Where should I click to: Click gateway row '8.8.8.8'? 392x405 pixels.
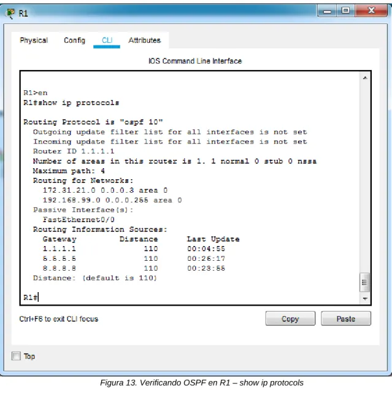tap(134, 268)
